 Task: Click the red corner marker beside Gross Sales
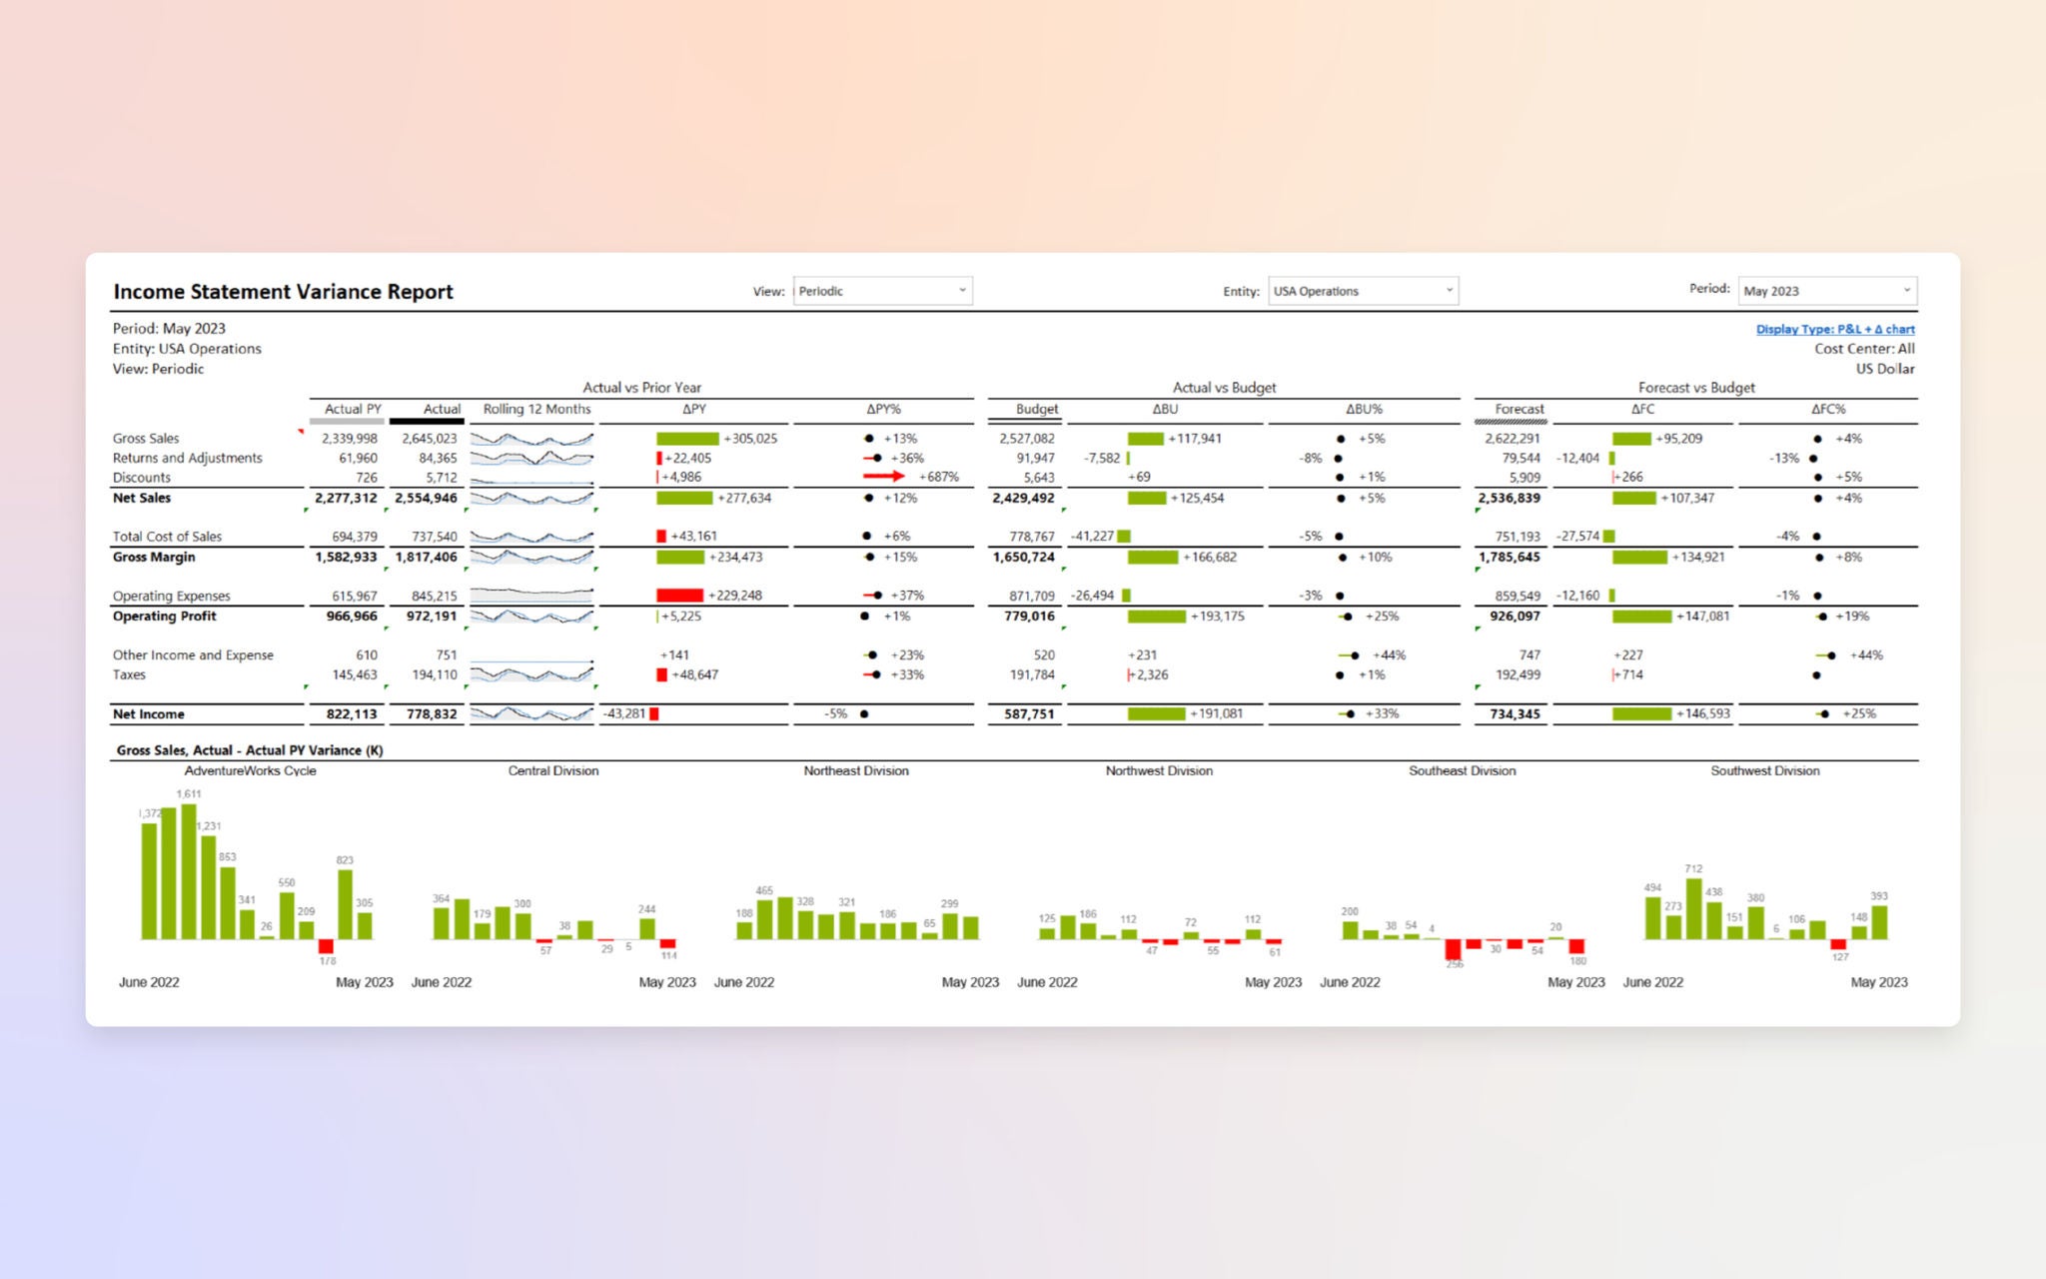point(300,431)
